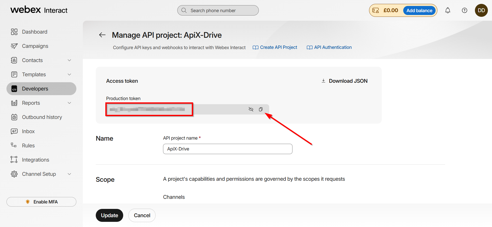492x227 pixels.
Task: Open Campaigns in the sidebar
Action: [x=41, y=46]
